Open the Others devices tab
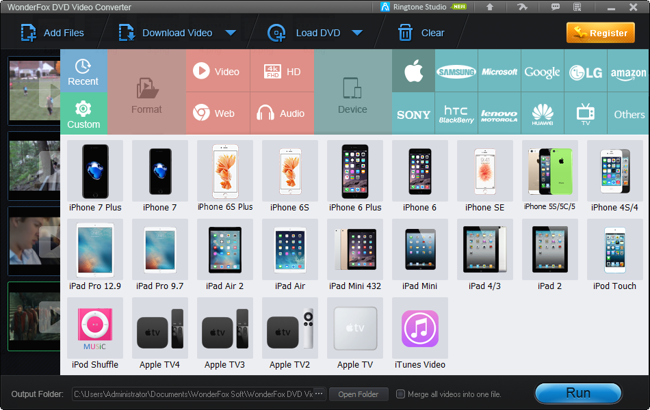Viewport: 650px width, 410px height. pos(628,113)
